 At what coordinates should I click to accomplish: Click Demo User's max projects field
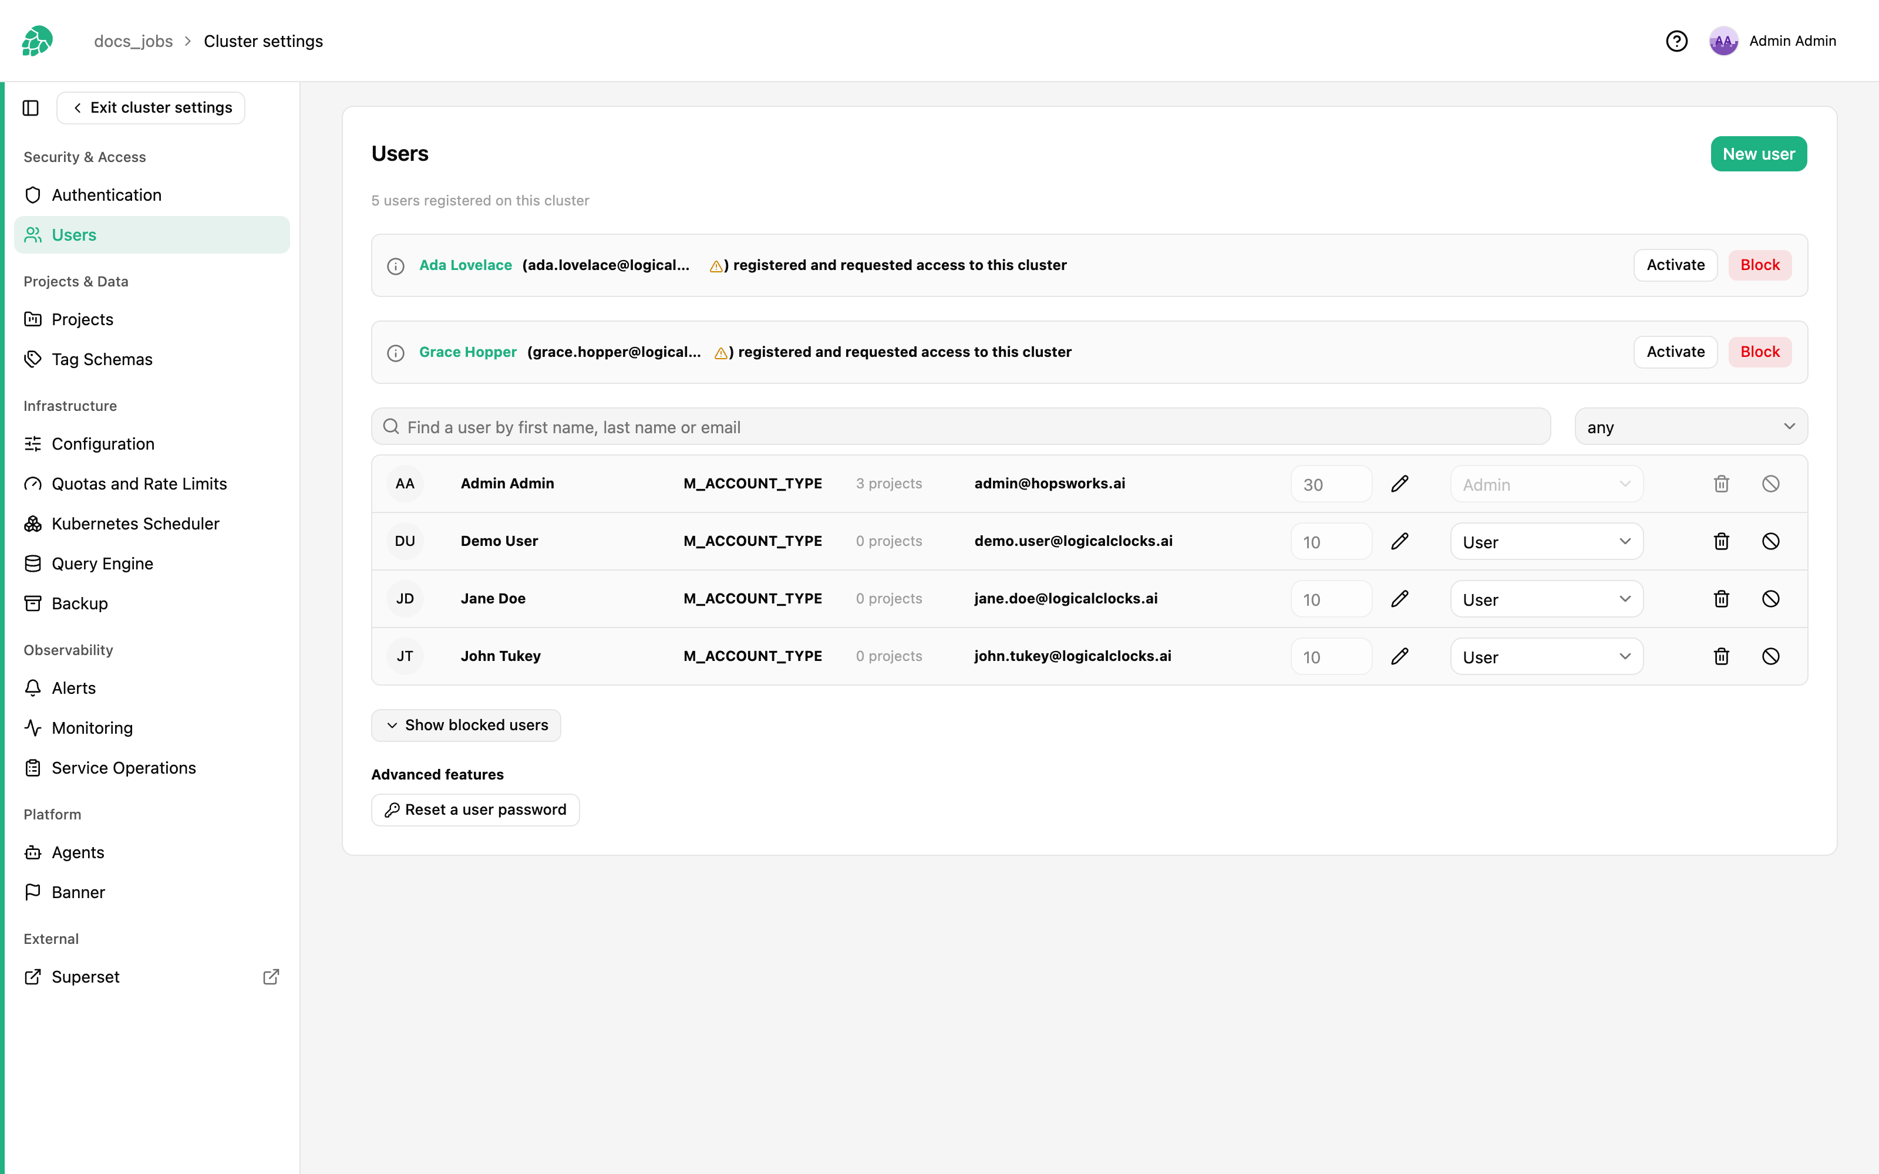coord(1331,541)
